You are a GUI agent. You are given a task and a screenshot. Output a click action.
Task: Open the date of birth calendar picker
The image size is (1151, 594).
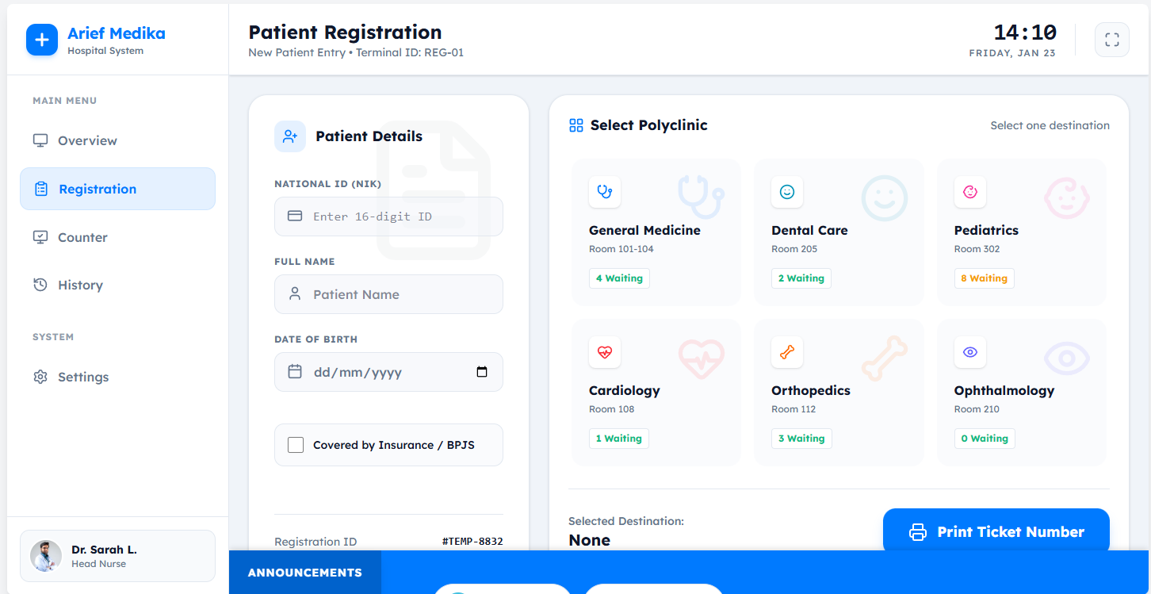pyautogui.click(x=482, y=372)
